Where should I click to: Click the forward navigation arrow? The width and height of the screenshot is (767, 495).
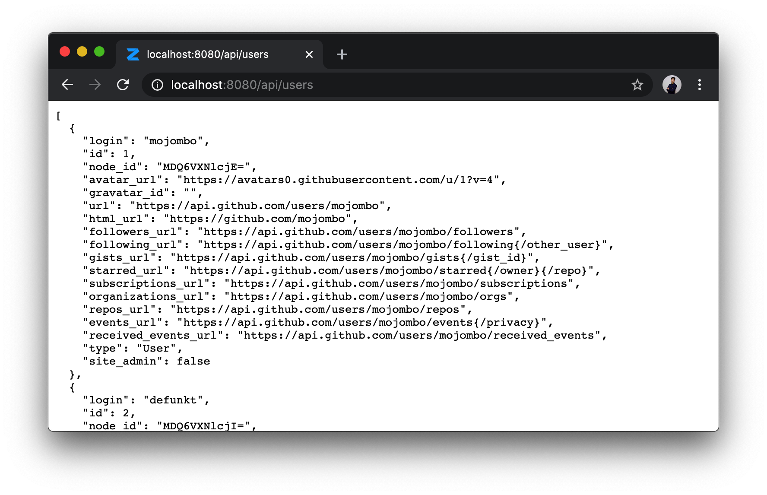coord(95,85)
